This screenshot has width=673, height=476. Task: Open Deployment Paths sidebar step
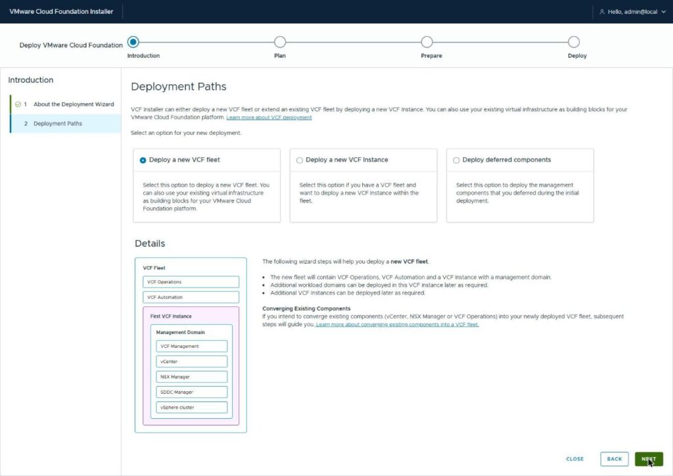(x=66, y=124)
